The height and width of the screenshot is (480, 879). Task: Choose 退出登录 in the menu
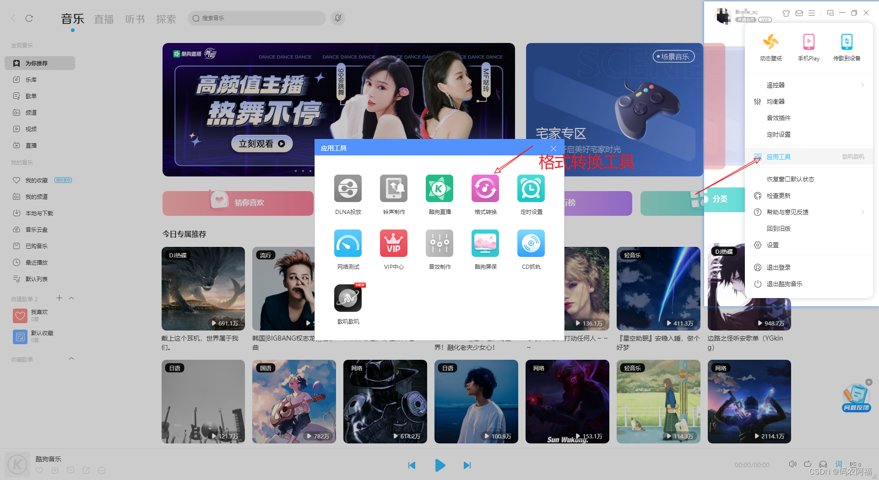click(x=809, y=267)
